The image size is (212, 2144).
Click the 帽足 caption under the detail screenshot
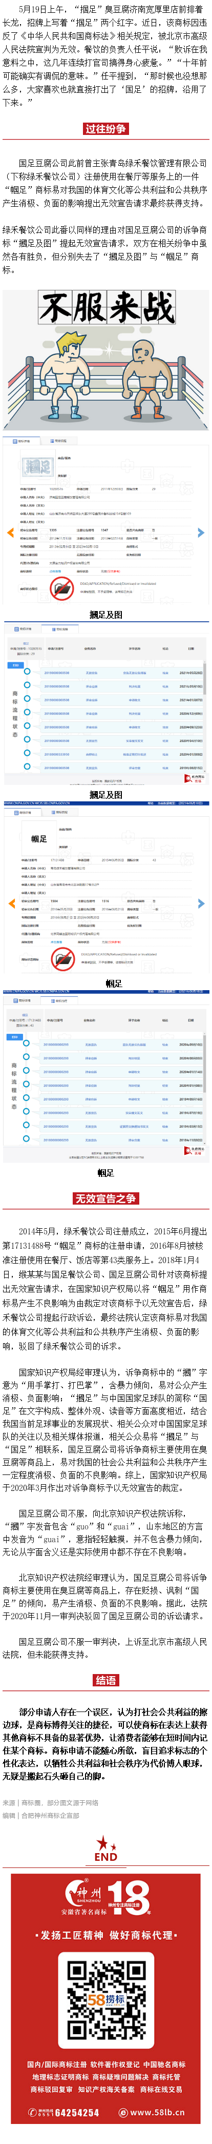tap(114, 983)
